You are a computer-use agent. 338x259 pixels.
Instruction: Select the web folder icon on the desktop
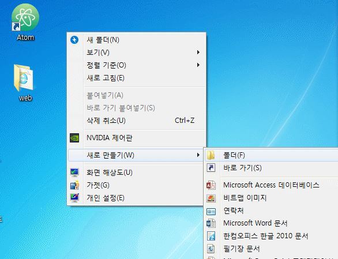click(24, 78)
